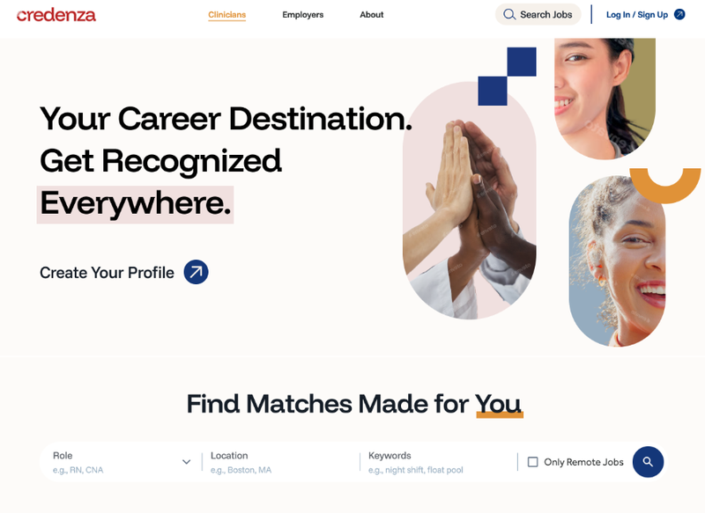Viewport: 705px width, 513px height.
Task: Click the blue checkered squares graphic
Action: coord(508,77)
